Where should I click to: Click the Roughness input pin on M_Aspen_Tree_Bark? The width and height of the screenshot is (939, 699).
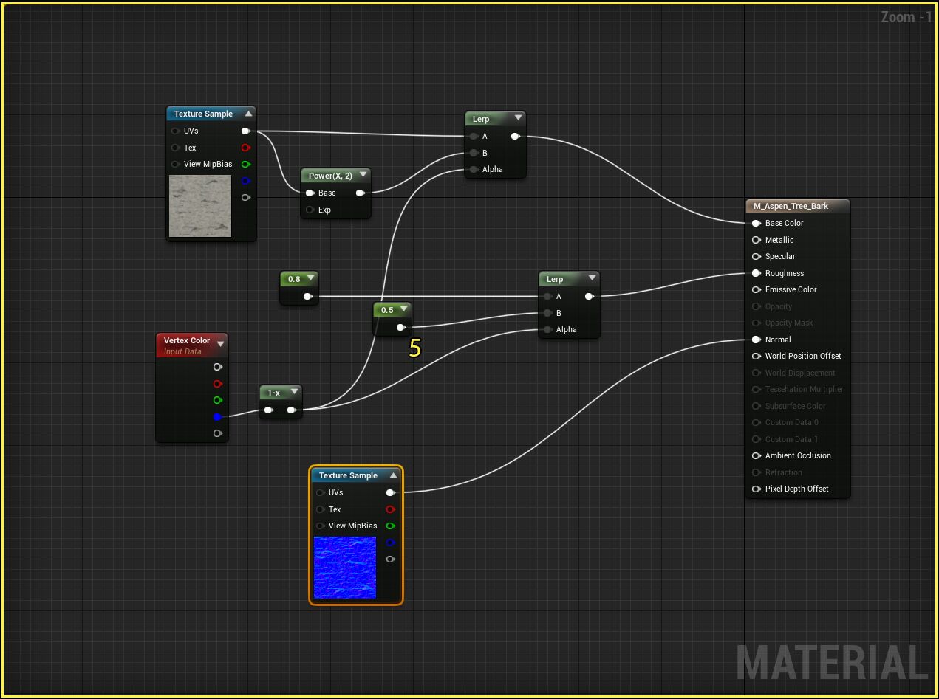[x=756, y=273]
